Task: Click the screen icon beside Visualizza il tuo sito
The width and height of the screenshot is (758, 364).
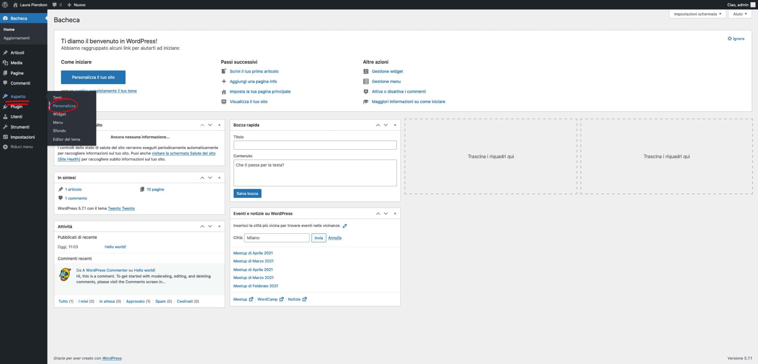Action: (x=224, y=102)
